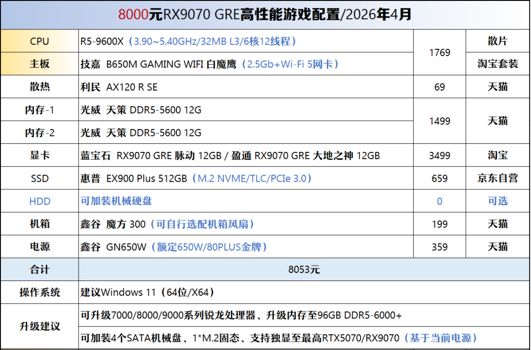Select the 散热 label cell
The image size is (531, 350).
[x=40, y=87]
